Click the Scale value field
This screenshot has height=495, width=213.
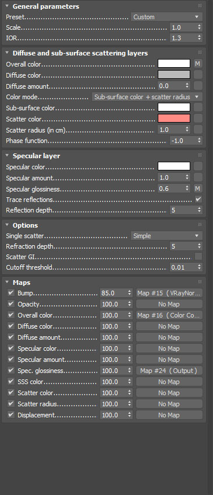click(x=183, y=27)
